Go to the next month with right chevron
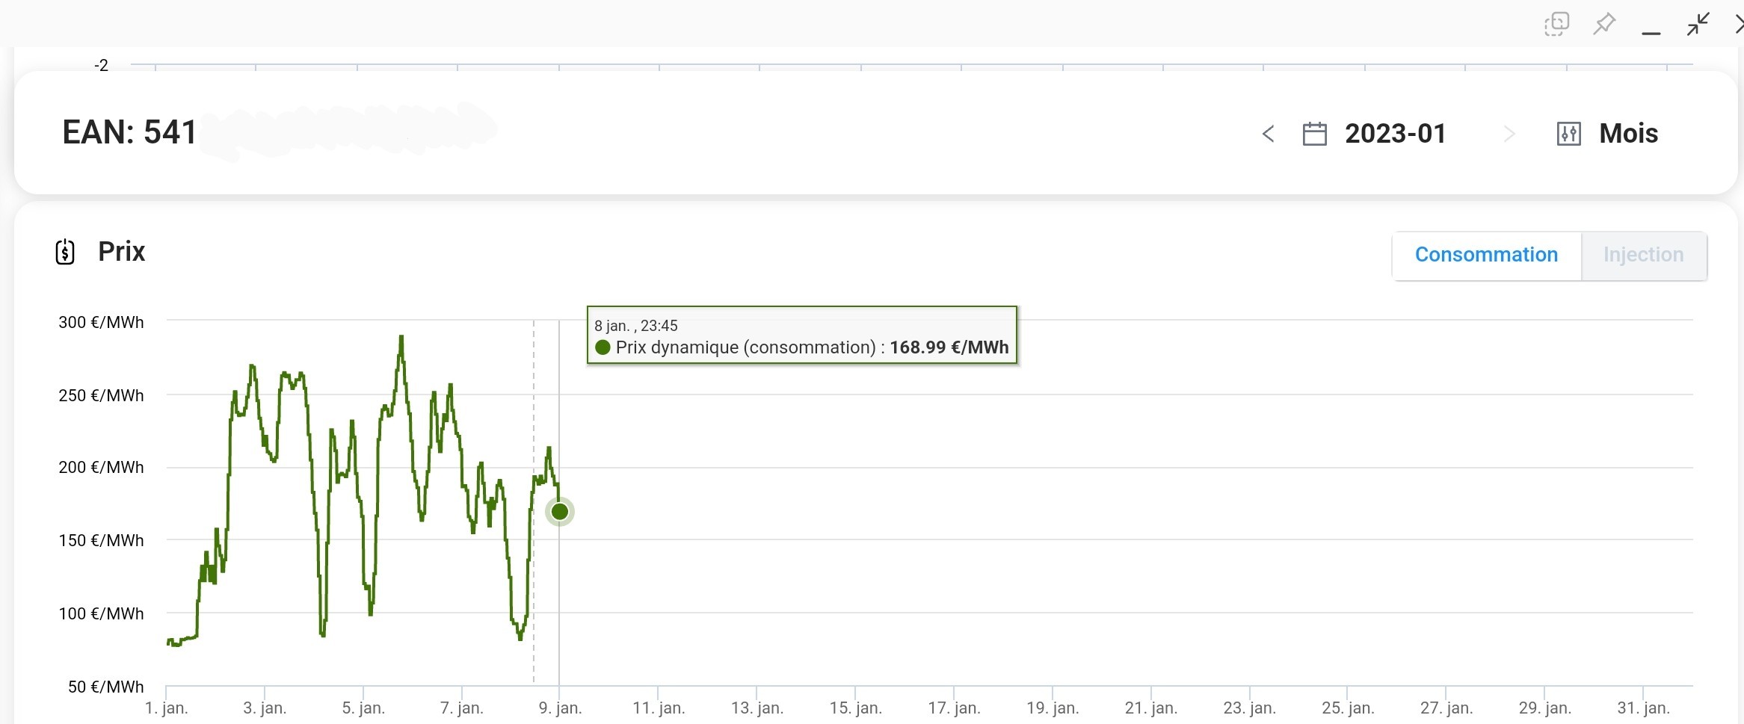This screenshot has height=724, width=1744. click(1509, 134)
